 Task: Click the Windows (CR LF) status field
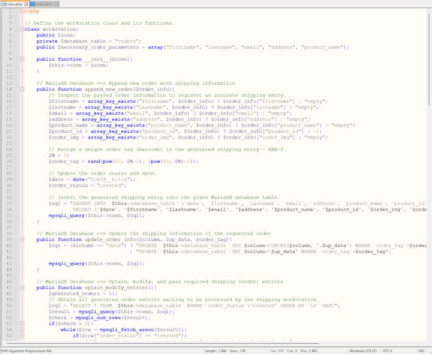coord(362,350)
